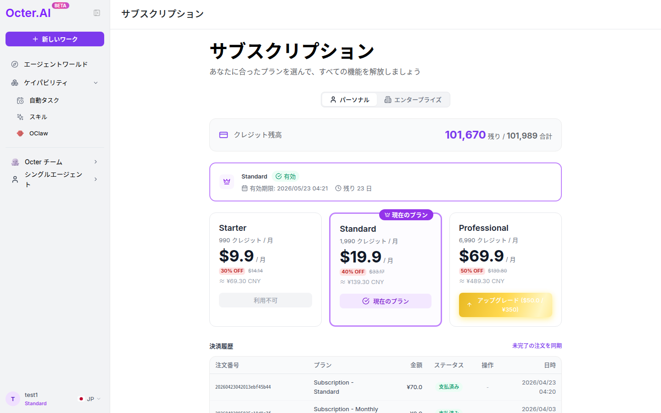Open the OClaw red icon
661x413 pixels.
[20, 134]
